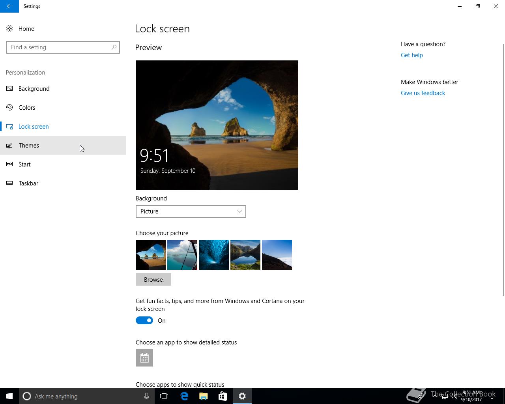
Task: Go to Settings Home
Action: pyautogui.click(x=63, y=28)
